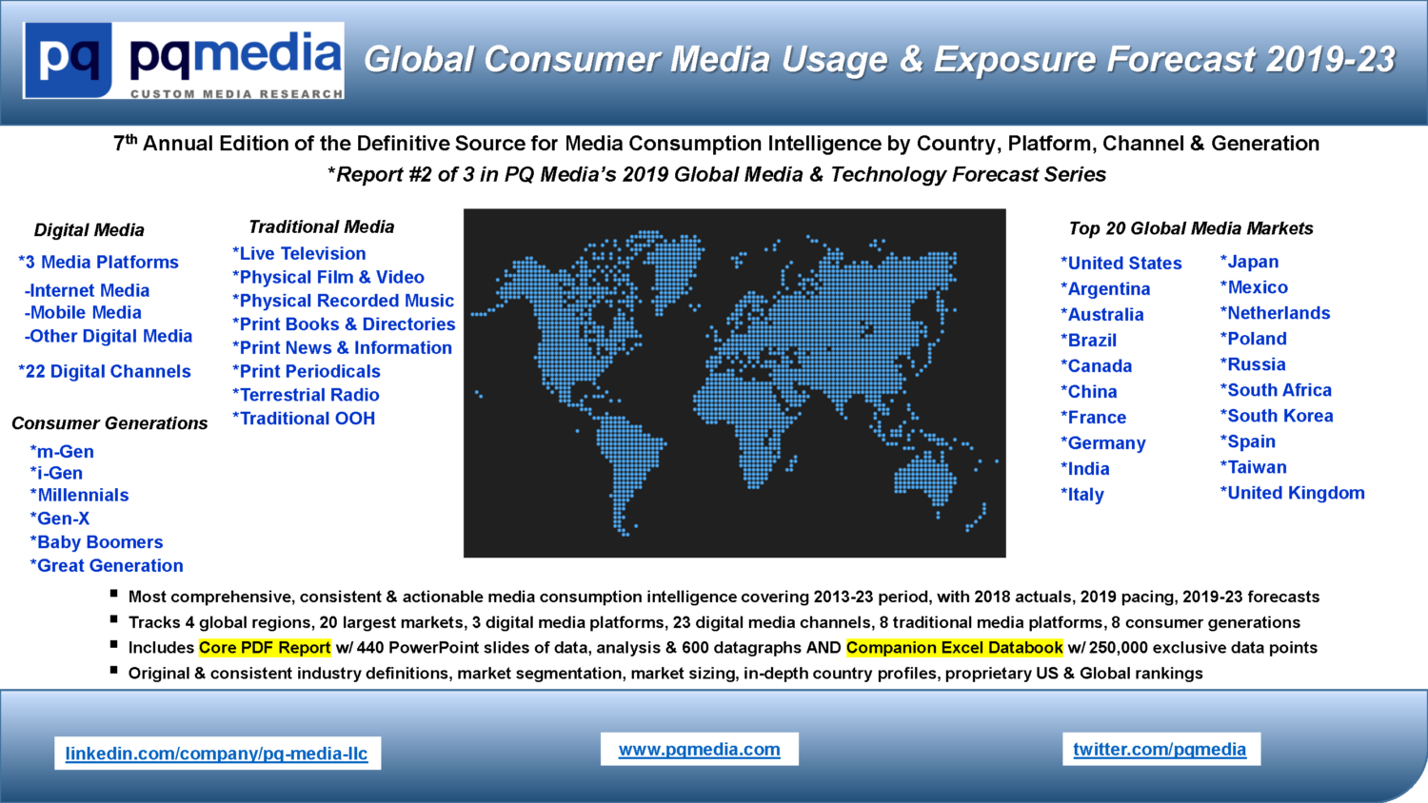Click the 'Consumer Generations' heading
The width and height of the screenshot is (1428, 803).
pyautogui.click(x=109, y=423)
